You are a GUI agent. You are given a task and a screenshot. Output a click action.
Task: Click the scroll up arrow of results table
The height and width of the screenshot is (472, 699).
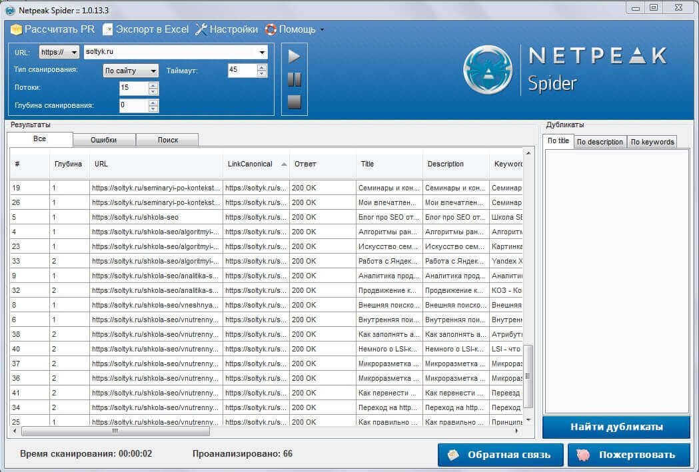[x=528, y=153]
